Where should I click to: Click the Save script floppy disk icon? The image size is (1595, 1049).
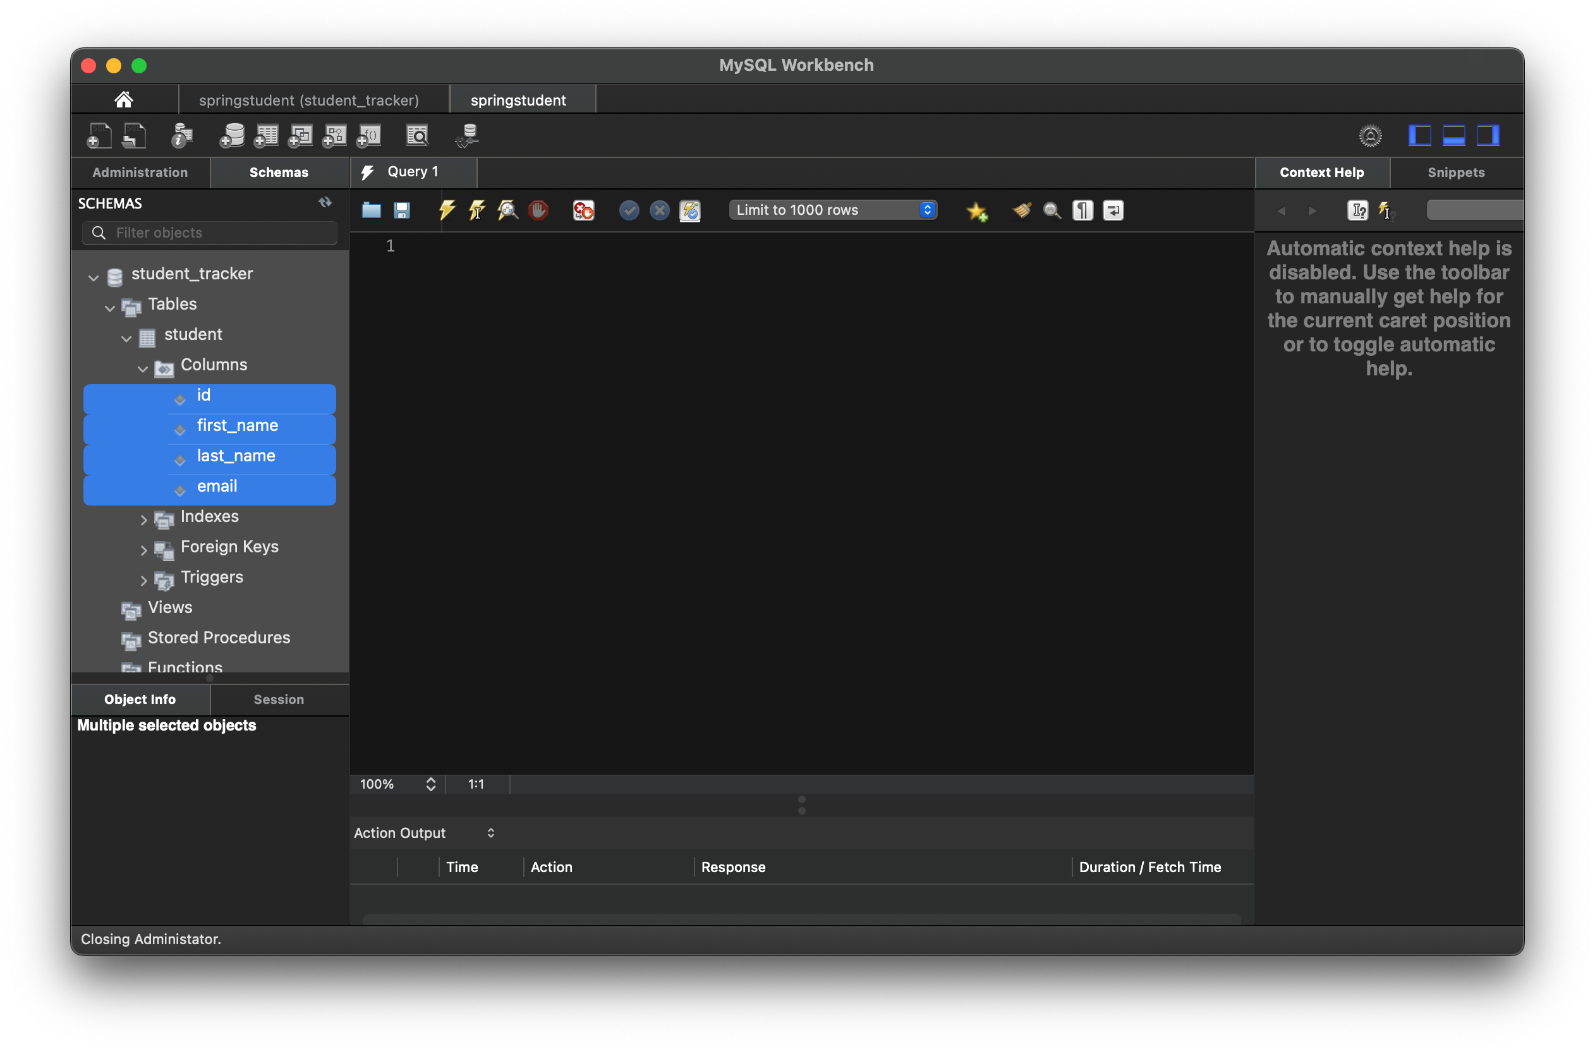click(x=401, y=210)
